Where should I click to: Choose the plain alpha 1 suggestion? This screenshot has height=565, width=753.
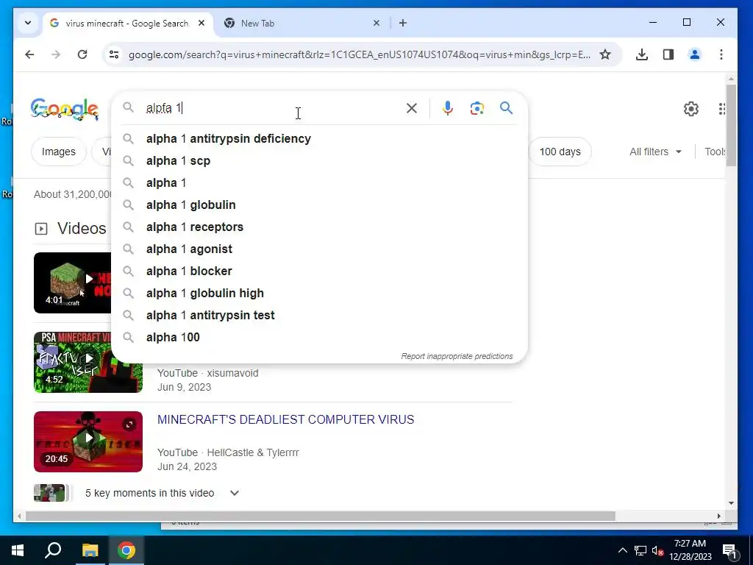319,183
